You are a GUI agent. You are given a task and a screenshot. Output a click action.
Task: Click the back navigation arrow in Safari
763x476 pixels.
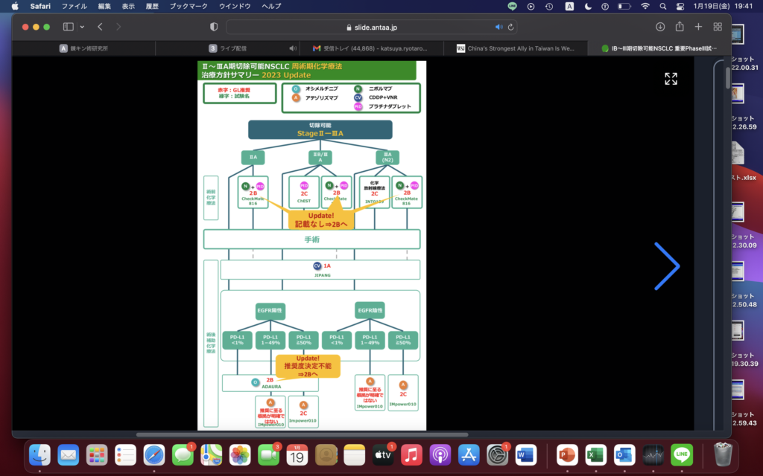[x=100, y=27]
